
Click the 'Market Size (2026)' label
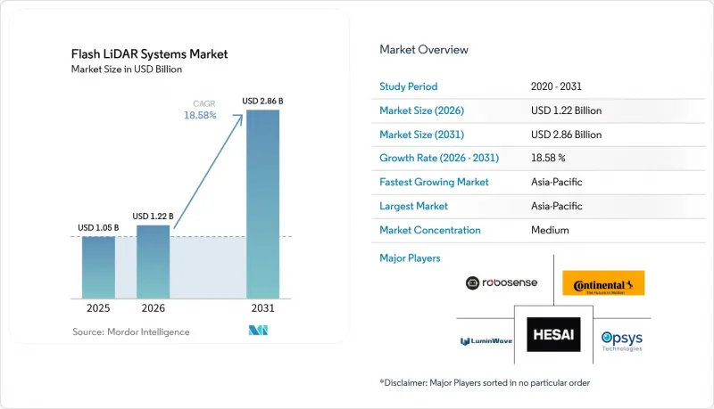point(421,110)
